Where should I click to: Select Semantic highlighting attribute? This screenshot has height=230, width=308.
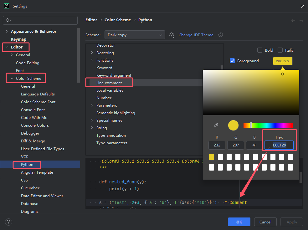[116, 113]
